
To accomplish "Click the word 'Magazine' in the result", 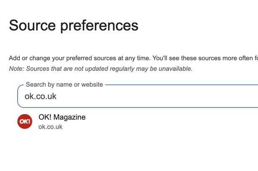I will (71, 117).
